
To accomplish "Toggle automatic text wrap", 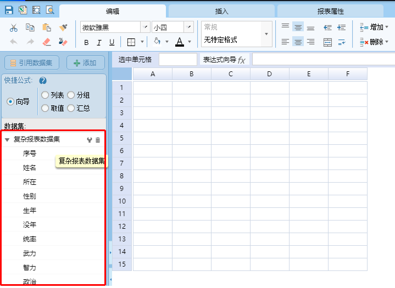I will coord(342,42).
